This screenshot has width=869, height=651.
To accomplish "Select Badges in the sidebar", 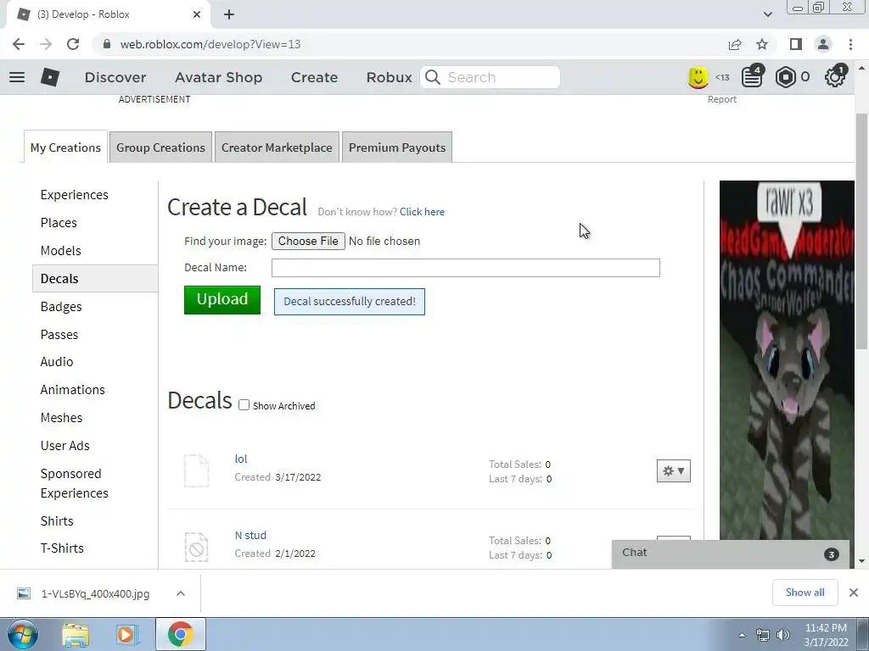I will pyautogui.click(x=61, y=307).
